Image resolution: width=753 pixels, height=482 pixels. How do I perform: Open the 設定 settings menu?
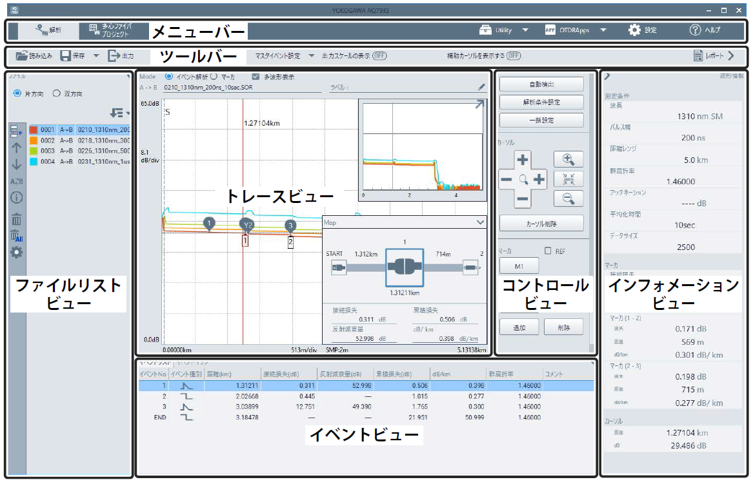pyautogui.click(x=643, y=30)
